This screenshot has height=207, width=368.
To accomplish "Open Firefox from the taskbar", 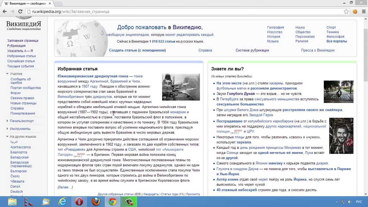I will point(96,202).
